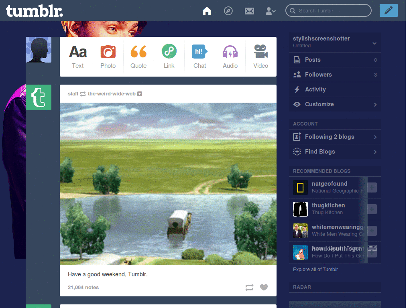This screenshot has width=411, height=308.
Task: Create a new Audio post
Action: pyautogui.click(x=230, y=57)
